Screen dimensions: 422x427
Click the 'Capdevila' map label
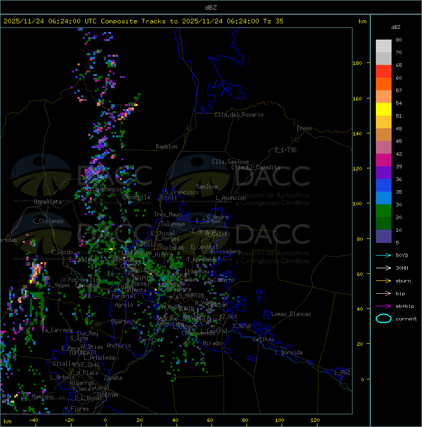[136, 197]
